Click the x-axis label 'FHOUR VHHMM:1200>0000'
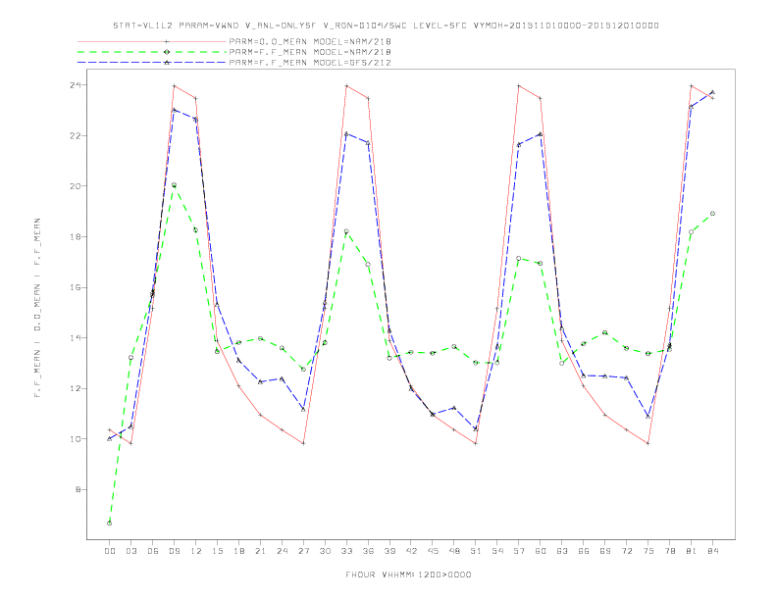Image resolution: width=777 pixels, height=600 pixels. (408, 575)
